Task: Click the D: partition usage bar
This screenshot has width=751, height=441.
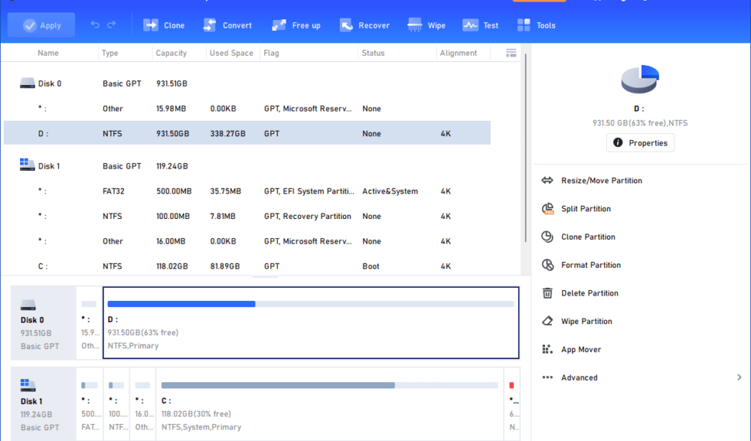Action: (310, 304)
